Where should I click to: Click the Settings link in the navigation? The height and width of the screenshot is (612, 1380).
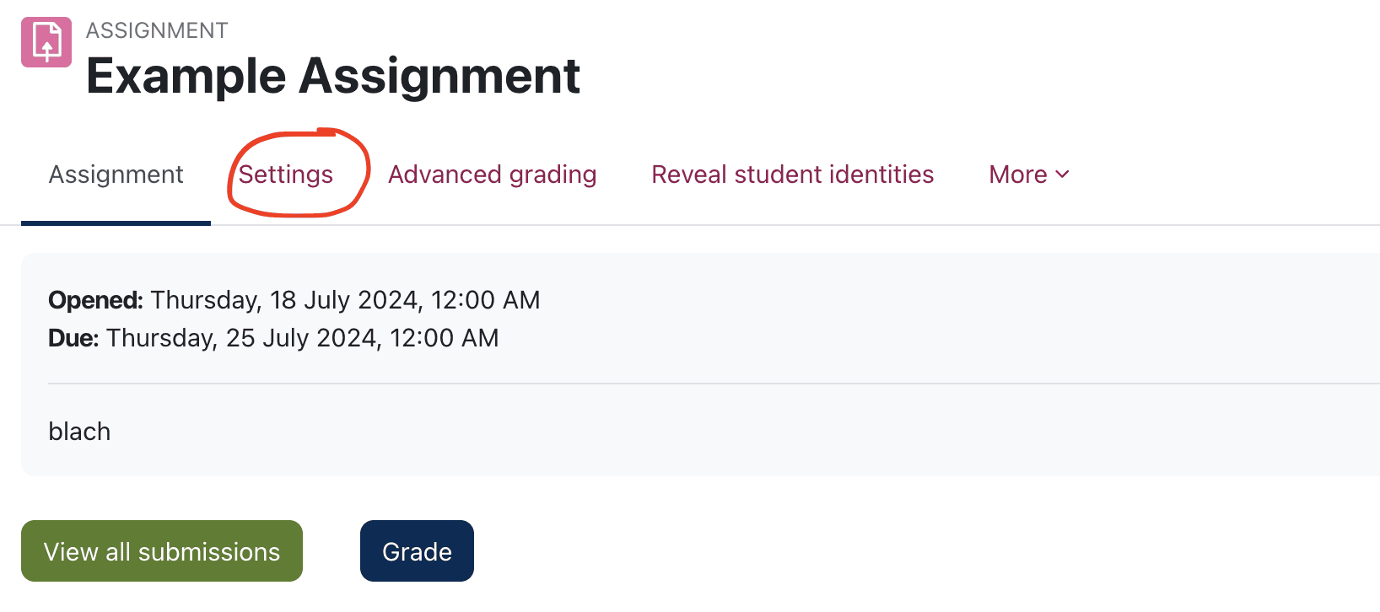point(286,174)
